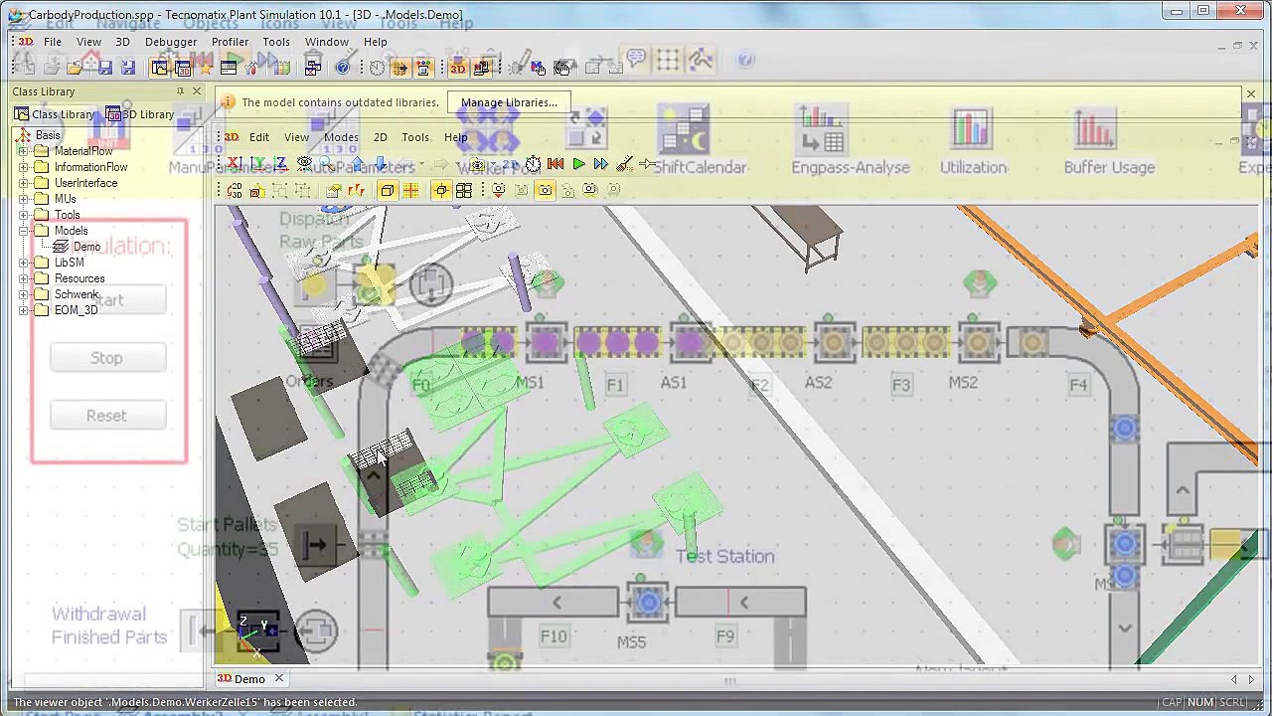
Task: Align view to the Z axis
Action: [280, 164]
